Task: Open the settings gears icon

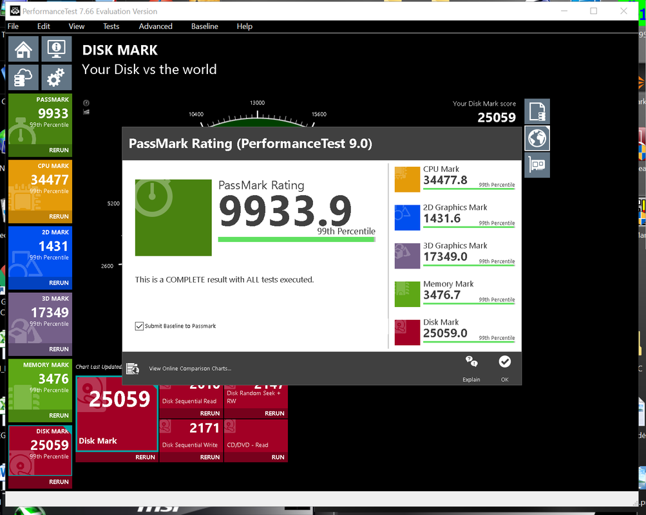Action: pos(57,77)
